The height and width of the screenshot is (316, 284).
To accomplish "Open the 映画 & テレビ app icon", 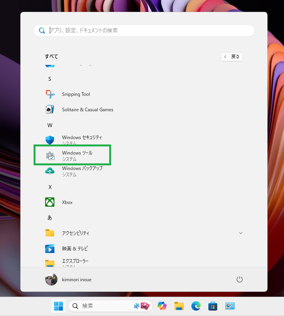I will [x=50, y=248].
